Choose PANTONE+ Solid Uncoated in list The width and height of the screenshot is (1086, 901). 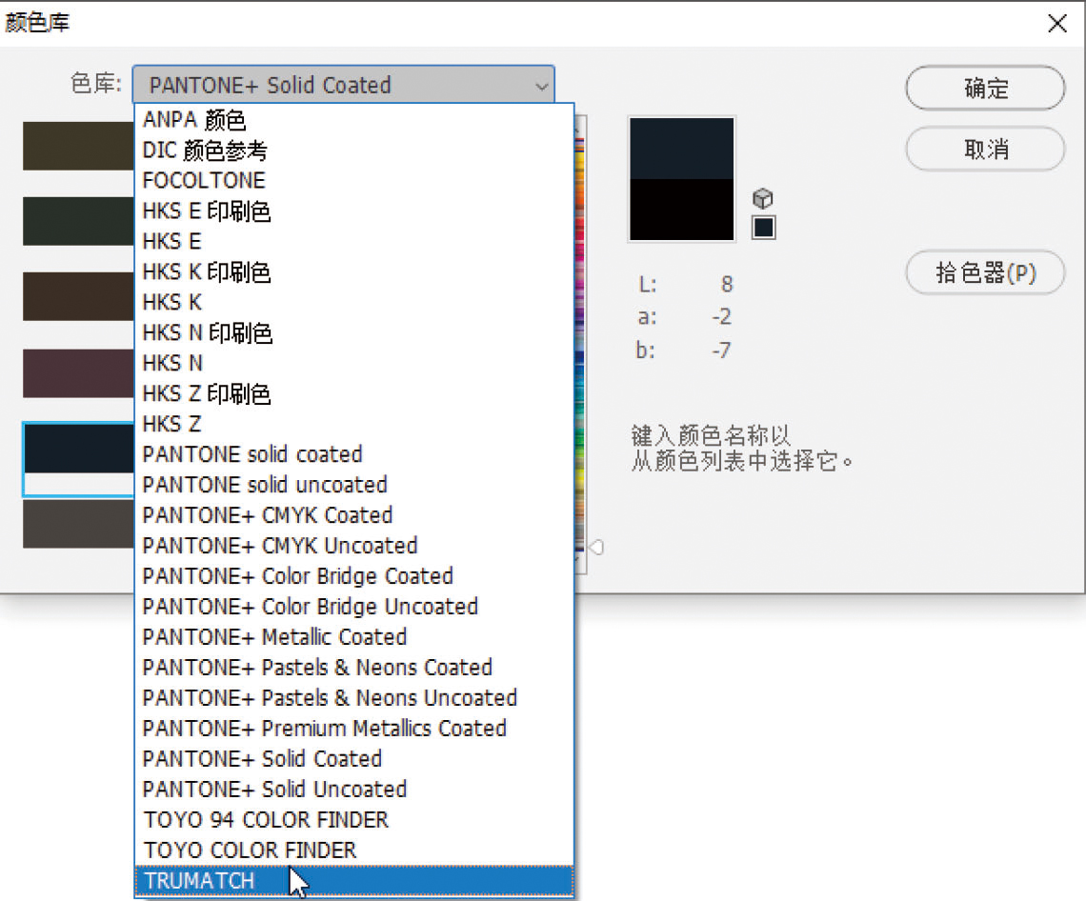354,791
